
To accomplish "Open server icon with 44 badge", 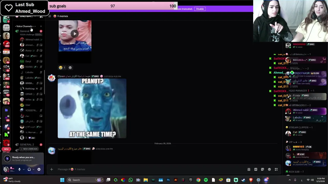I will tap(7, 118).
